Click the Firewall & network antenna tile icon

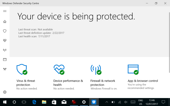point(96,70)
